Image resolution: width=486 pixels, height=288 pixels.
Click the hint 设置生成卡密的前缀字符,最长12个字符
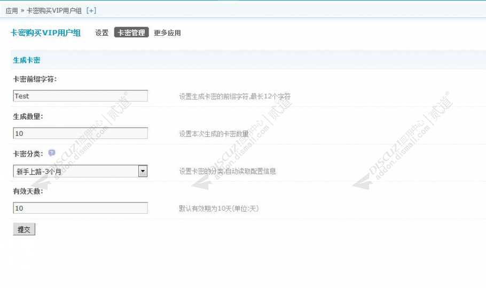(x=235, y=96)
